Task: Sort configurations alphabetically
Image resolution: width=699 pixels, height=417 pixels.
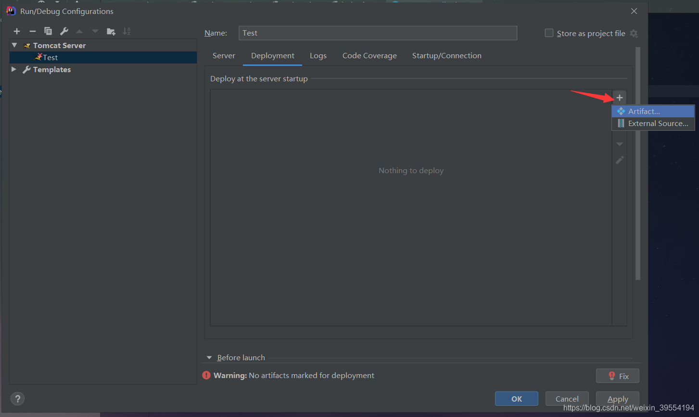Action: (x=127, y=31)
